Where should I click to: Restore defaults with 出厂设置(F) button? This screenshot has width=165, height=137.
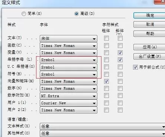click(149, 57)
